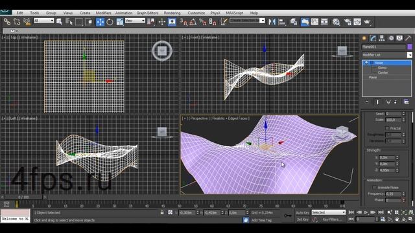
Task: Enable the Fractal checkbox
Action: click(387, 128)
